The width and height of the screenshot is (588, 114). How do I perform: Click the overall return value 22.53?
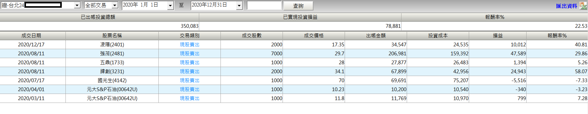(581, 26)
